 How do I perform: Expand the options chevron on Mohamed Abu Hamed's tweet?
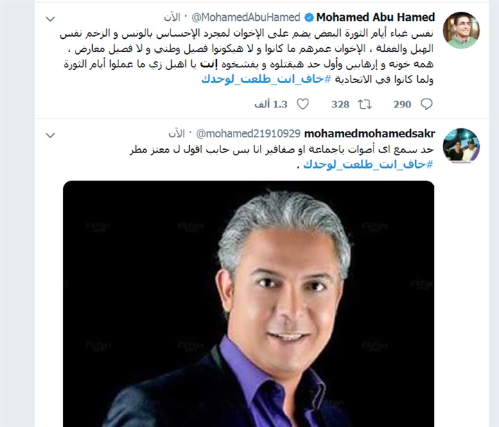(51, 19)
